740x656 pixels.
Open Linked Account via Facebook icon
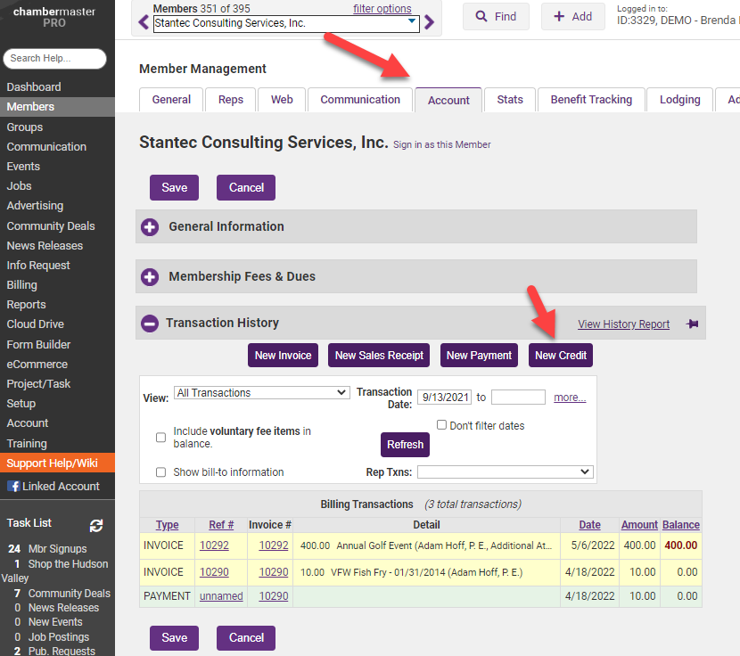(14, 487)
